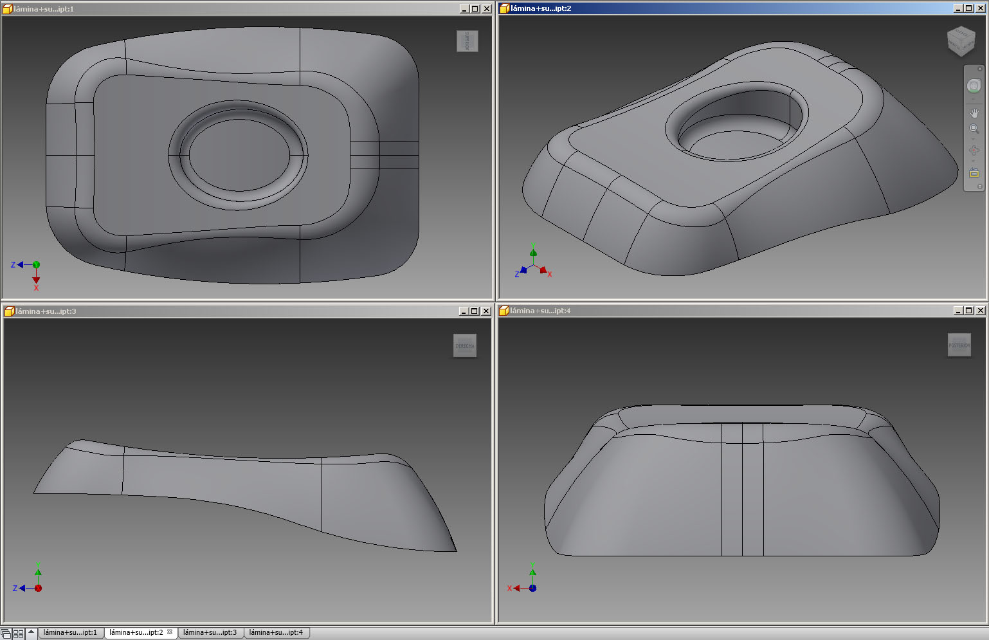Select the Free Orbit tool
This screenshot has height=640, width=989.
[x=974, y=151]
